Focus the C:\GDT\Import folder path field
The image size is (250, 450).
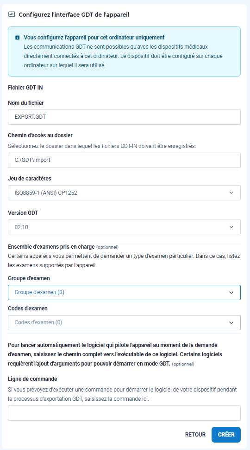(124, 160)
